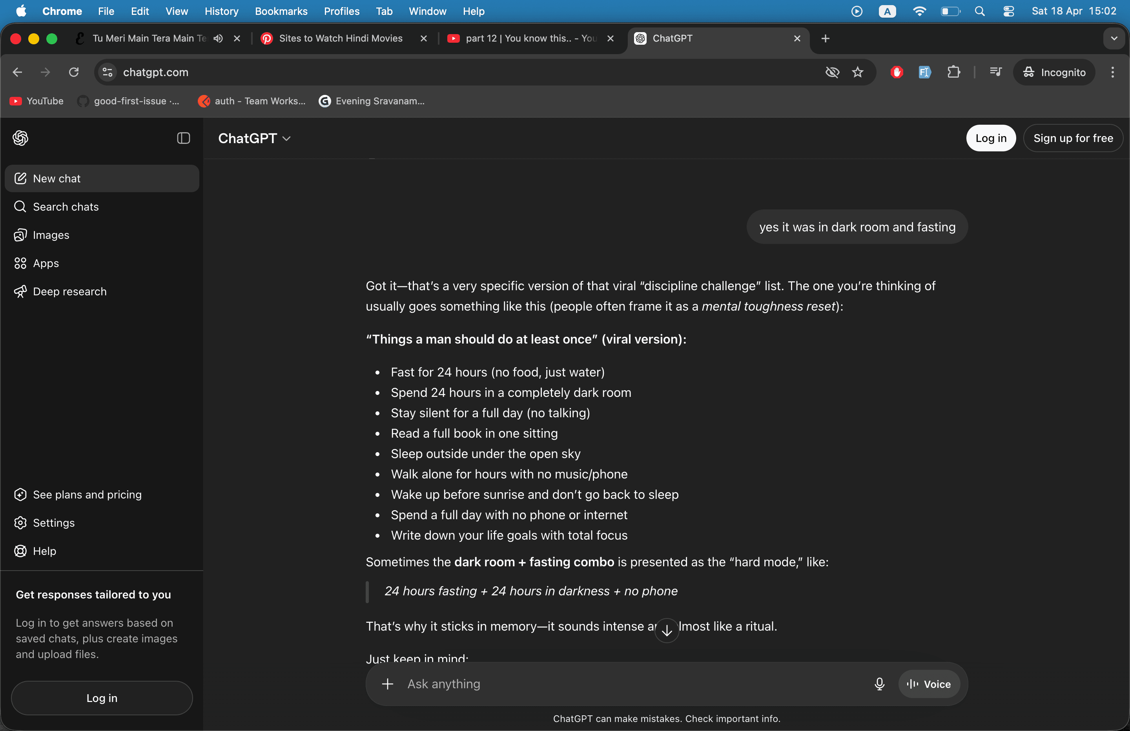This screenshot has width=1130, height=731.
Task: Close the Sites to Watch Hindi Movies tab
Action: tap(423, 38)
